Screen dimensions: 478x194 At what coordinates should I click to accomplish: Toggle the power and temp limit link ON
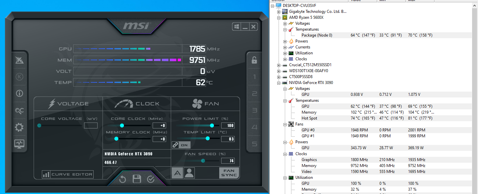click(181, 145)
